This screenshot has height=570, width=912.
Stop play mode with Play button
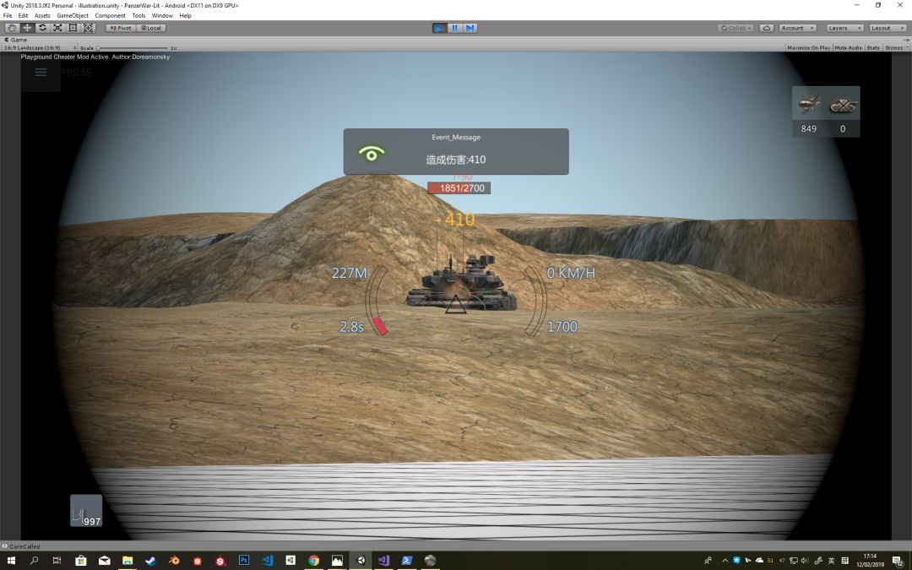coord(440,28)
